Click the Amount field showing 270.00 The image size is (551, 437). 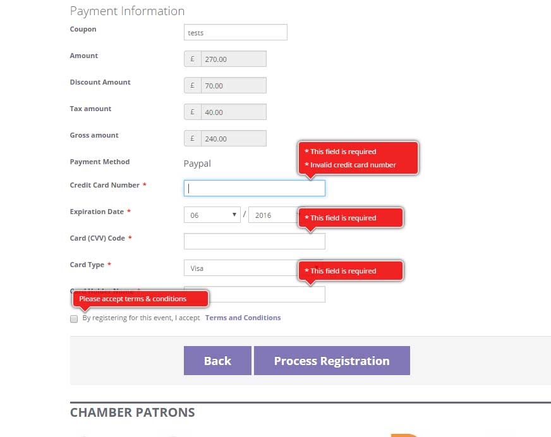click(233, 59)
